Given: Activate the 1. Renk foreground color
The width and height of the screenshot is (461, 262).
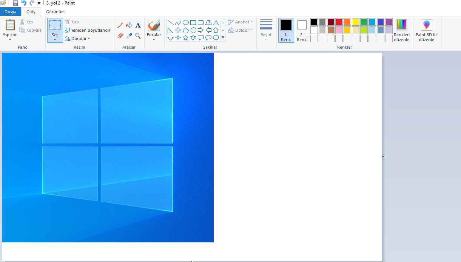Looking at the screenshot, I should pos(286,30).
